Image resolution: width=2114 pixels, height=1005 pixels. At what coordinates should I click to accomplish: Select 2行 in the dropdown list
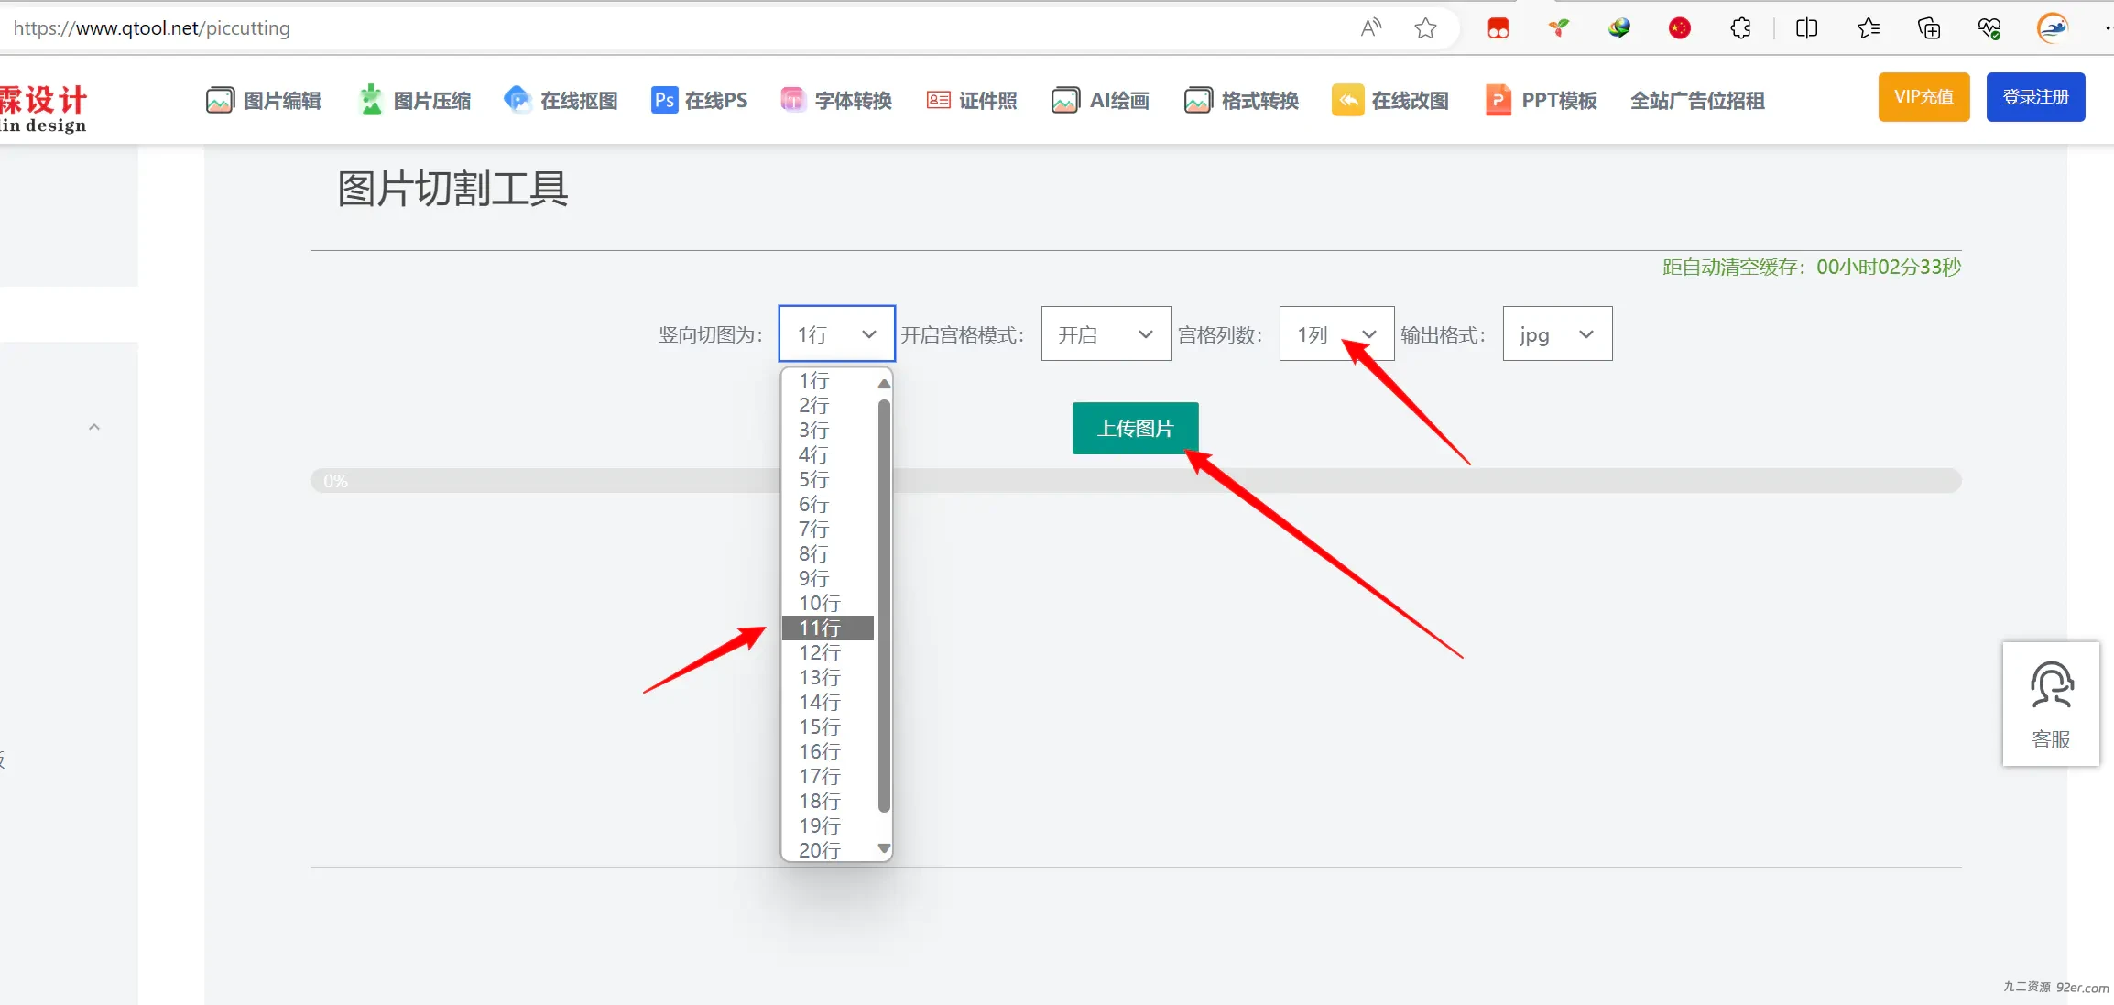pyautogui.click(x=828, y=405)
